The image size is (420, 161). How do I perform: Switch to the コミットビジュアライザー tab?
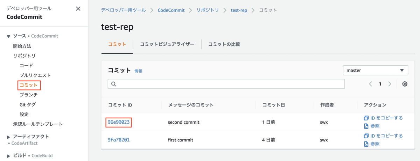pyautogui.click(x=167, y=44)
